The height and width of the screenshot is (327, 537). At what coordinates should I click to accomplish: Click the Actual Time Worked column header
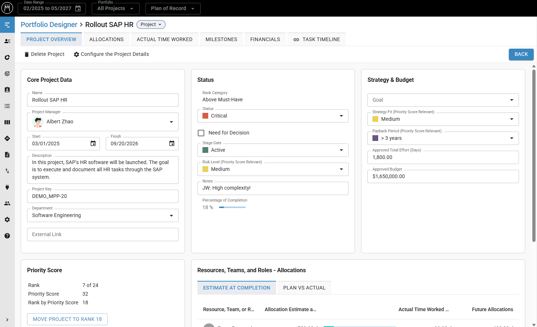[x=424, y=309]
